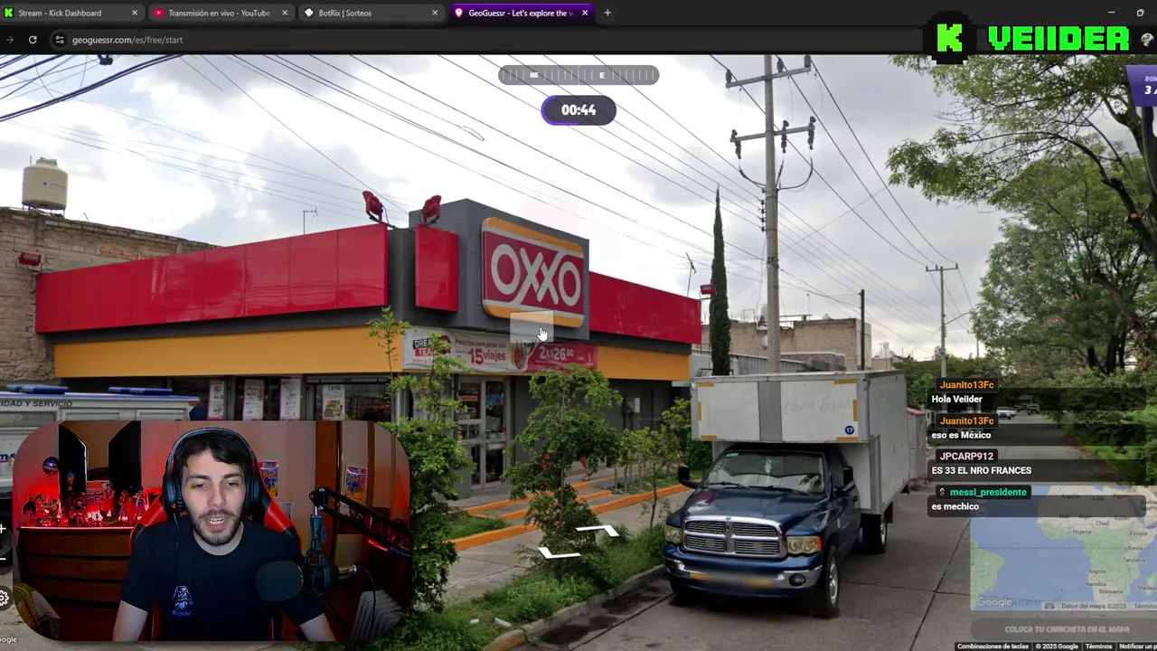This screenshot has height=651, width=1157.
Task: Zoom out the street view with minus
Action: [4, 558]
